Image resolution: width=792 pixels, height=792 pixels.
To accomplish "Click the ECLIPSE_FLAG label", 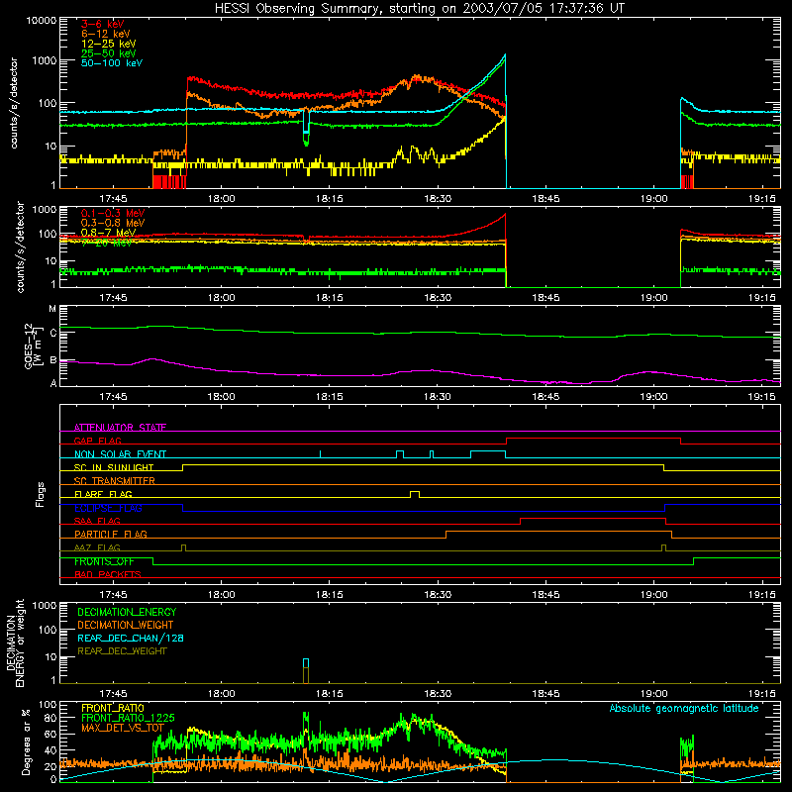I will point(108,508).
